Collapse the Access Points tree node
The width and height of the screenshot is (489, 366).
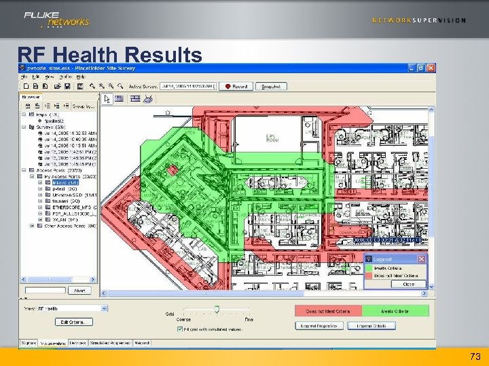coord(24,170)
